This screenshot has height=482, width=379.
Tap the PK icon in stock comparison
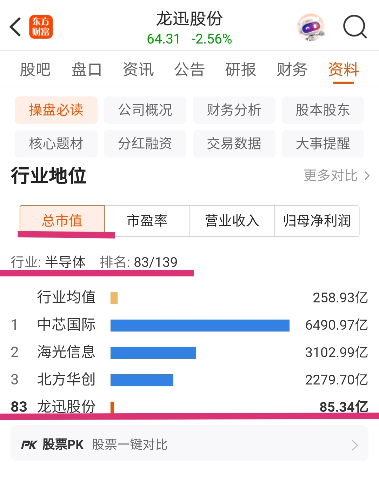(x=29, y=445)
